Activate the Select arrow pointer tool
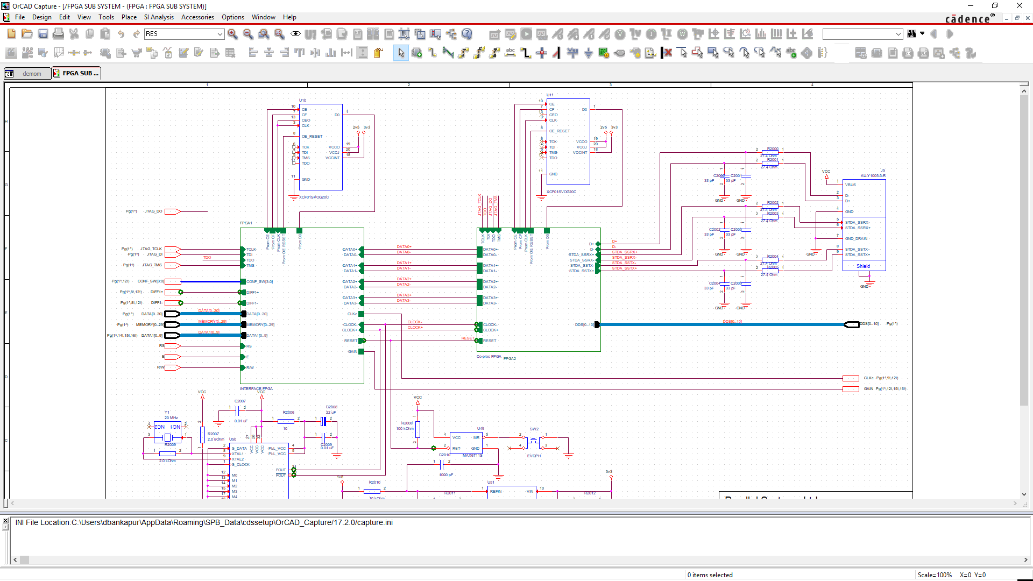Image resolution: width=1033 pixels, height=581 pixels. tap(401, 53)
